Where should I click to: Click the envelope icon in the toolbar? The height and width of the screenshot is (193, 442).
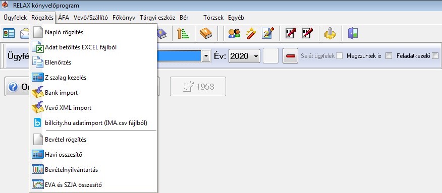pyautogui.click(x=24, y=33)
